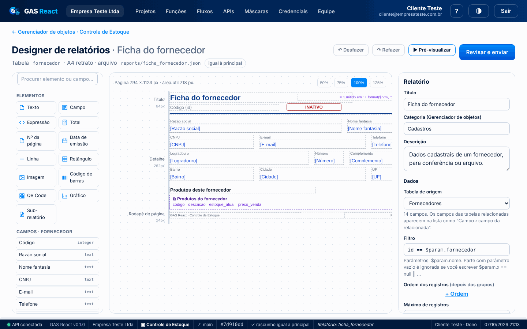Click the 'igual à principal' badge

pos(225,63)
